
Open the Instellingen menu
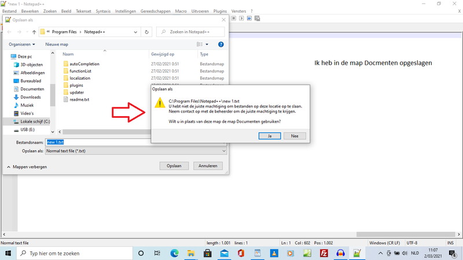(x=126, y=11)
